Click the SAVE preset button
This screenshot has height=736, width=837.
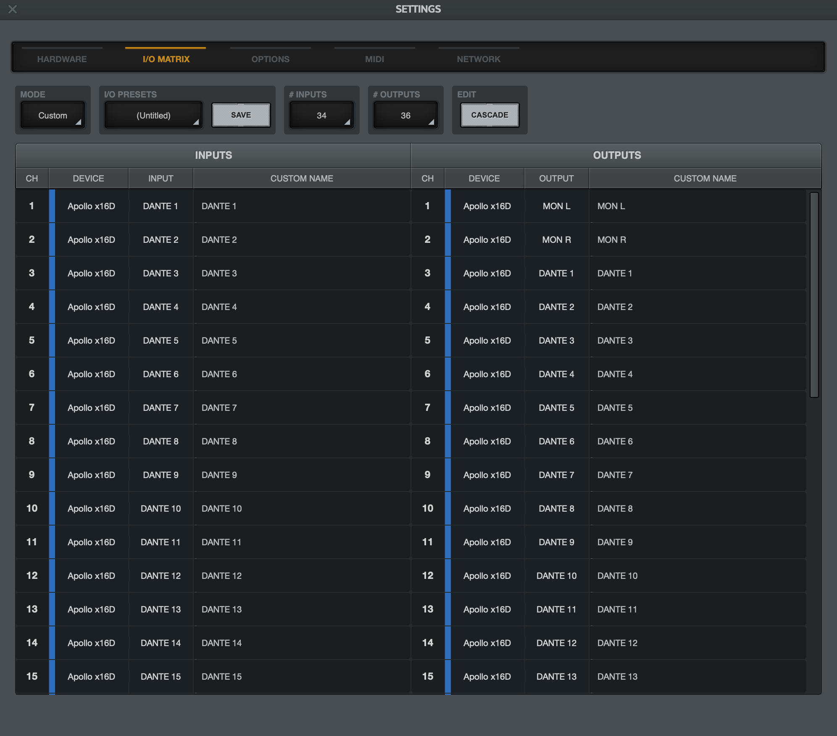click(241, 115)
